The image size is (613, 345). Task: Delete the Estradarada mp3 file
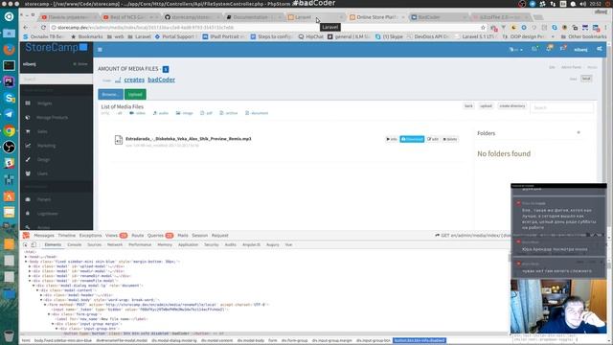[450, 139]
